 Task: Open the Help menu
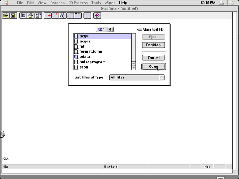[123, 3]
